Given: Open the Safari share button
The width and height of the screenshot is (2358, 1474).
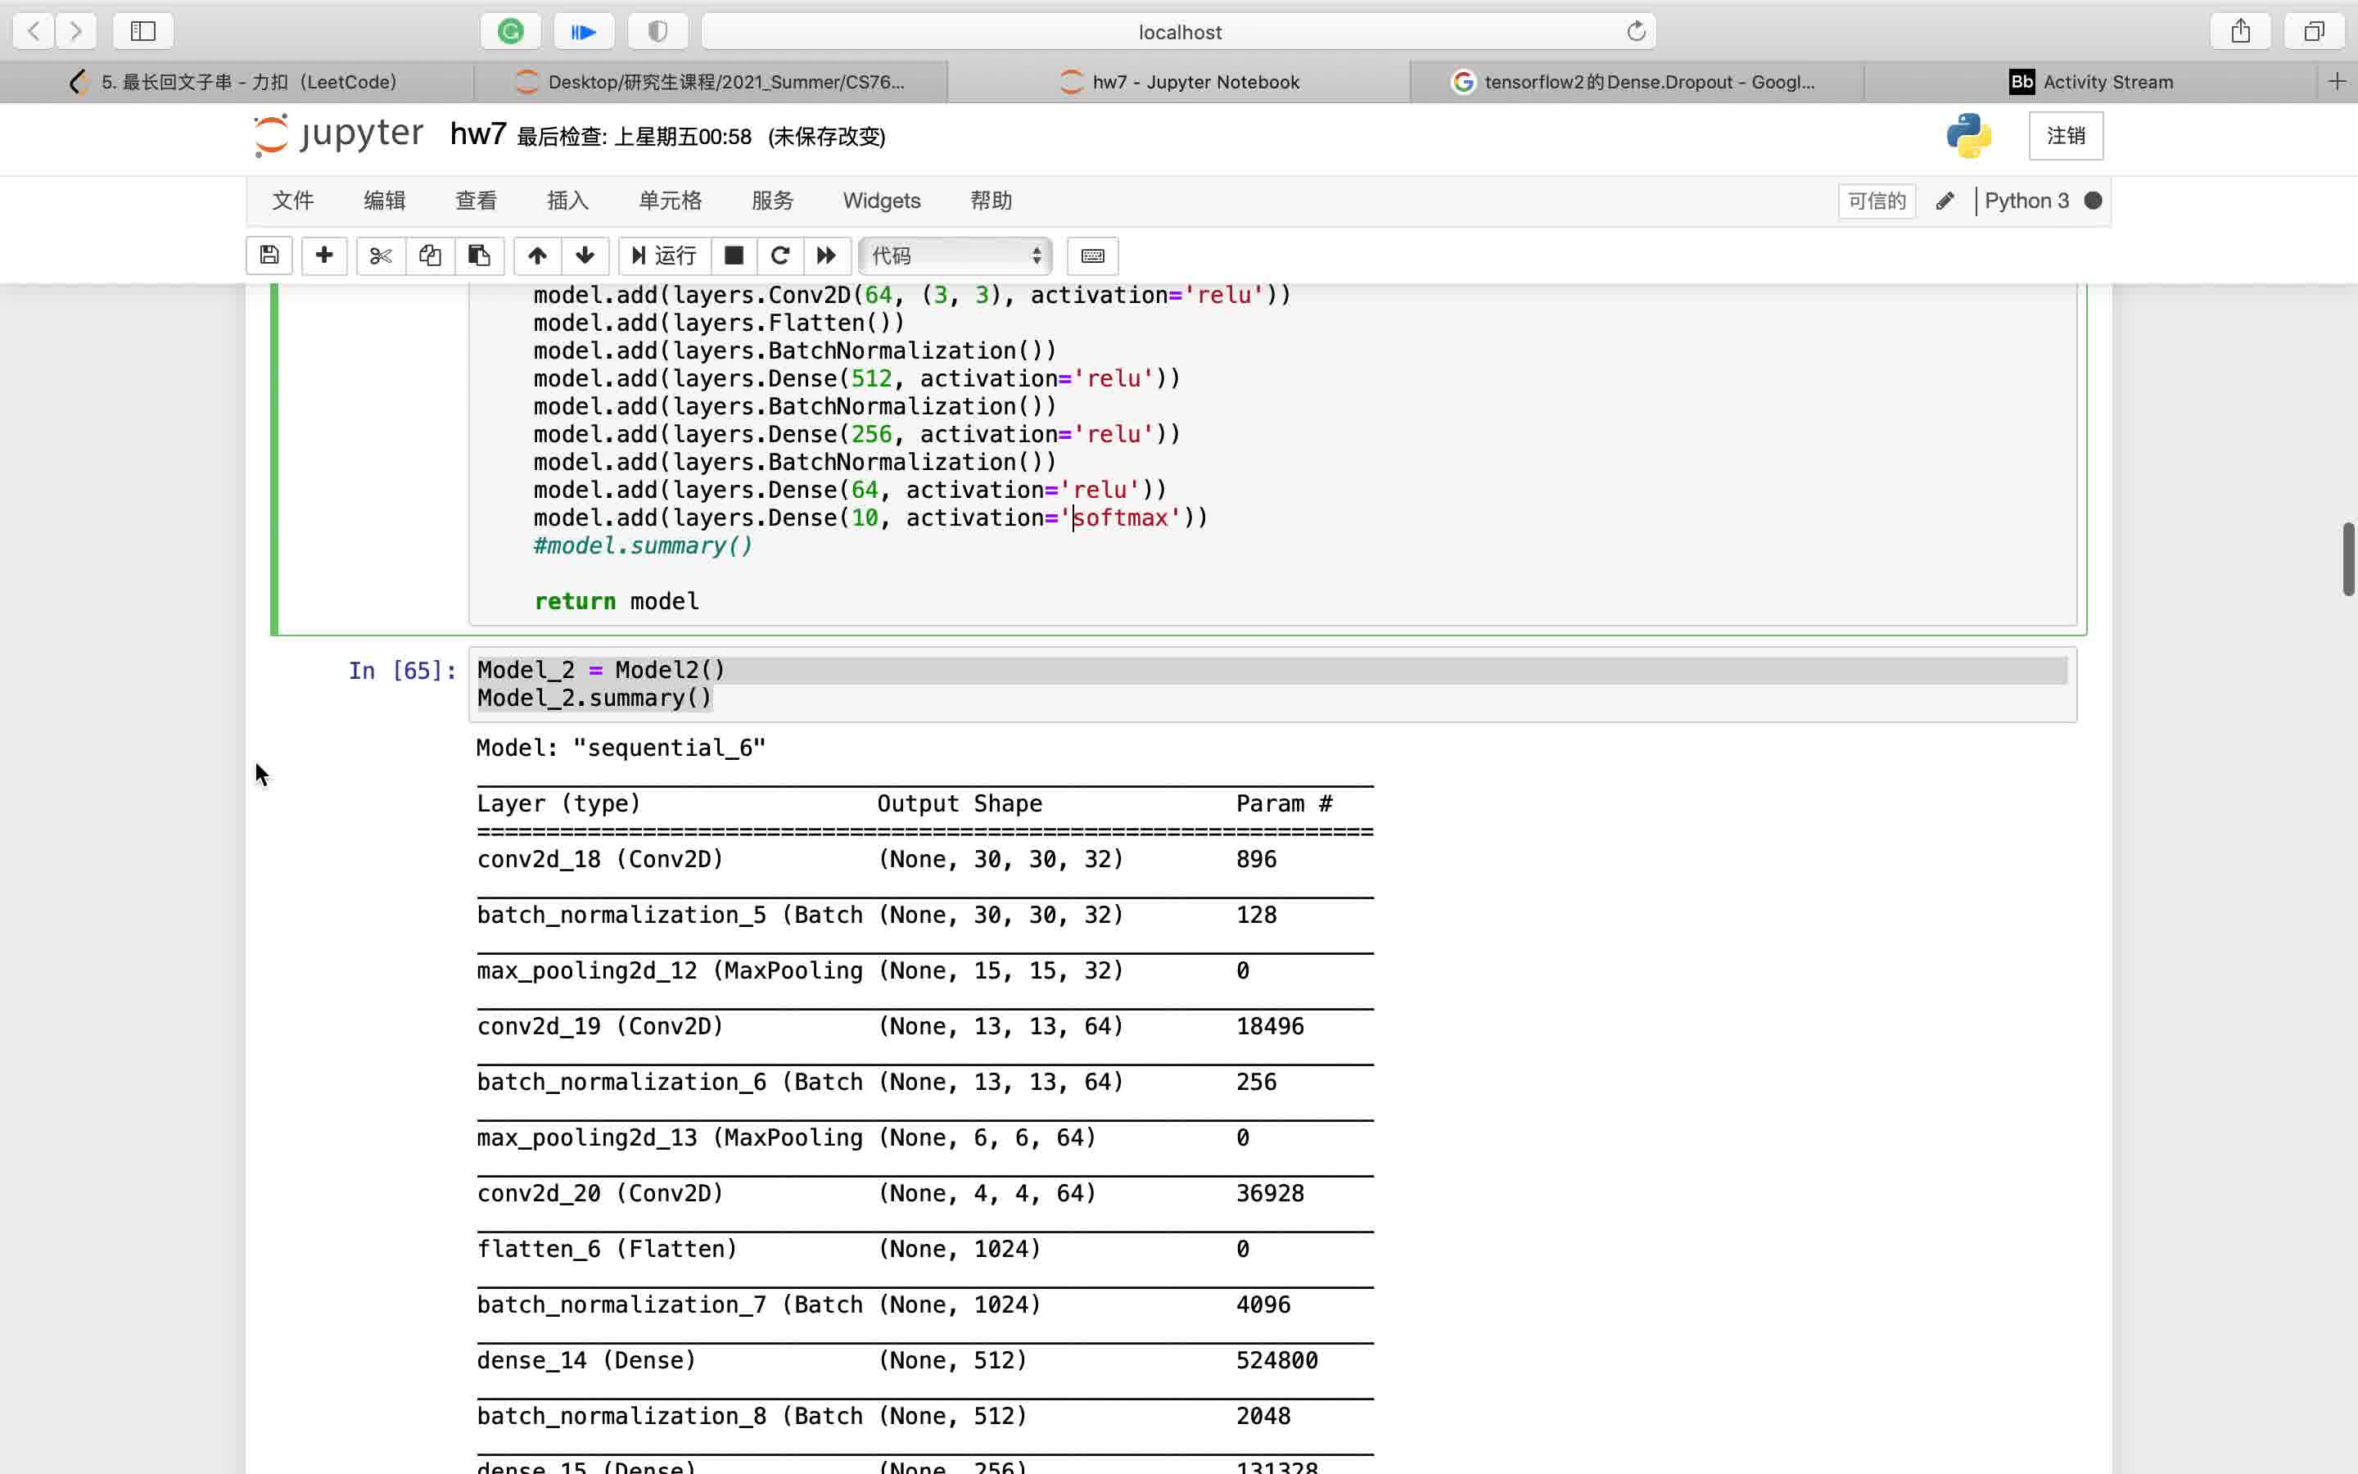Looking at the screenshot, I should (2241, 31).
